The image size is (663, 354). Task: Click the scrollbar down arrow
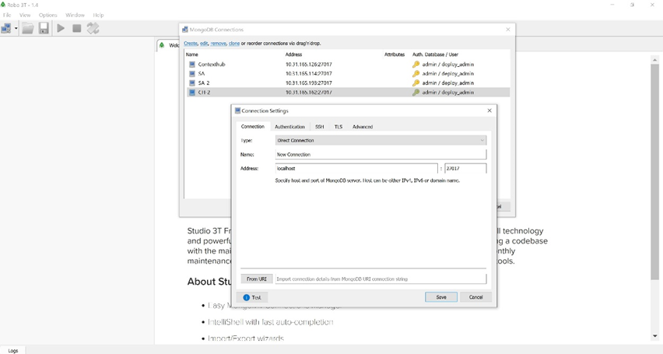coord(654,336)
